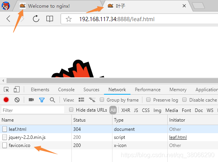Select the All filter type
This screenshot has height=162, width=218.
[x=113, y=110]
